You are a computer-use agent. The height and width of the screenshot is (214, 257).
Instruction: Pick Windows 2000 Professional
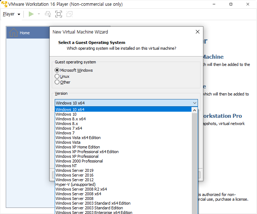[x=123, y=161]
